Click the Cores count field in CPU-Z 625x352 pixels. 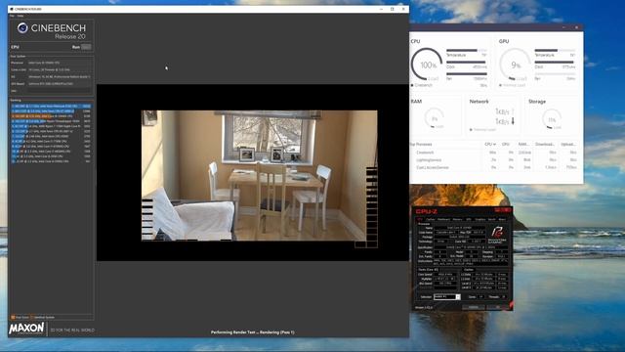point(480,297)
